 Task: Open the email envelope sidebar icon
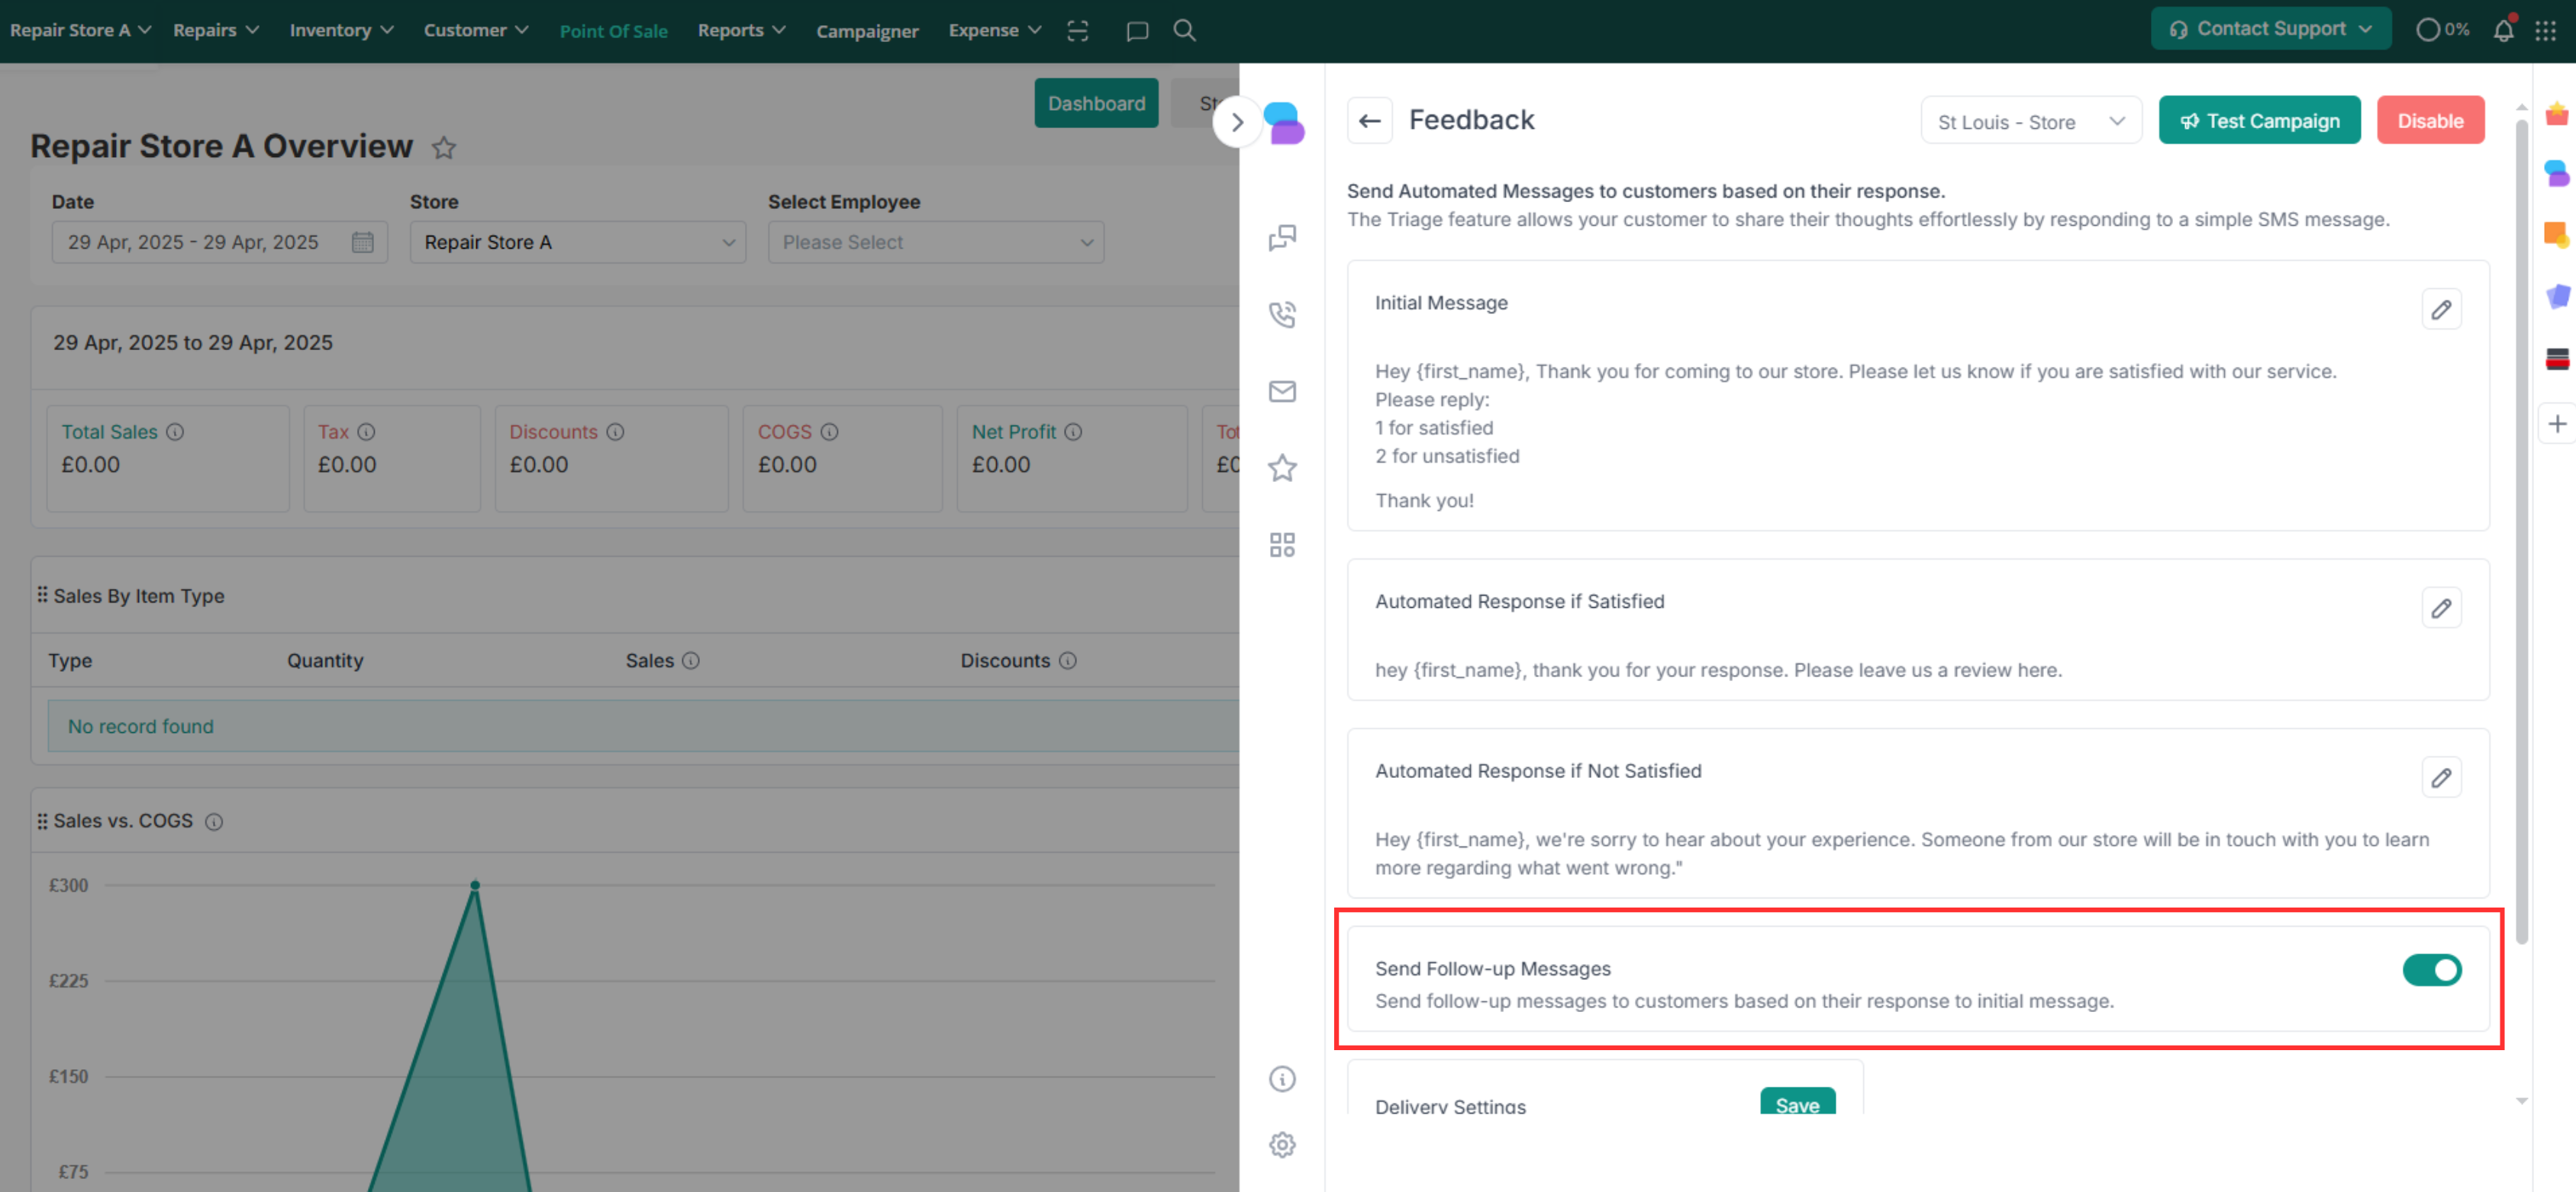[x=1282, y=390]
